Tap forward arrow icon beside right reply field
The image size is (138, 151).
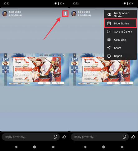coord(133,137)
